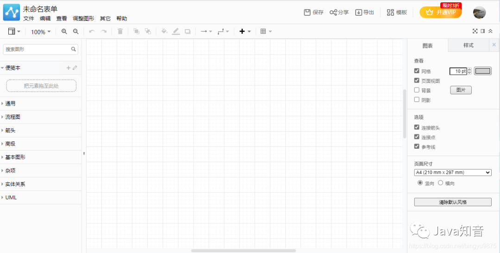Open the 模板 templates button
Screen dimensions: 500x253
point(397,13)
